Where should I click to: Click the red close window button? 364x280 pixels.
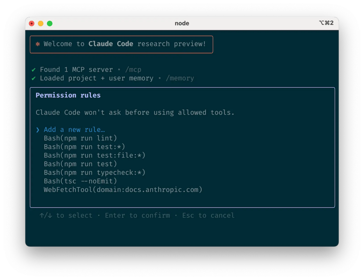pyautogui.click(x=32, y=23)
